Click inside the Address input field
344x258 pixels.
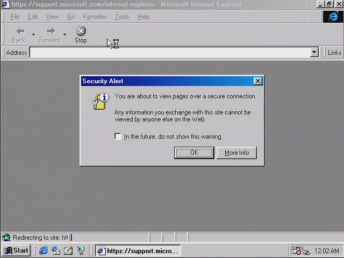[170, 53]
